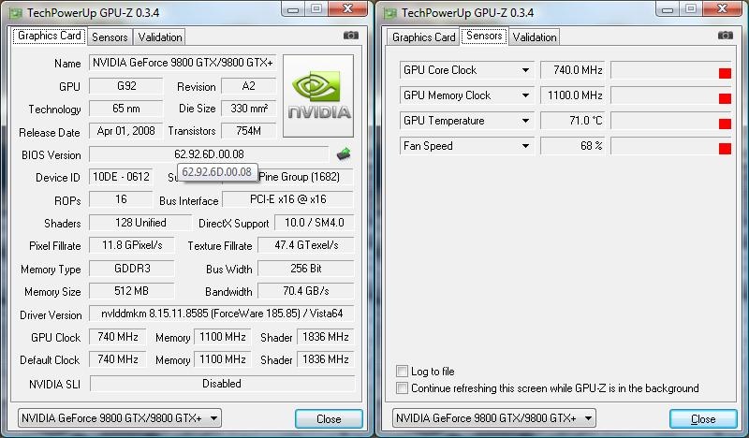
Task: Click Bandwidth value 70.4 GB/s
Action: point(306,291)
